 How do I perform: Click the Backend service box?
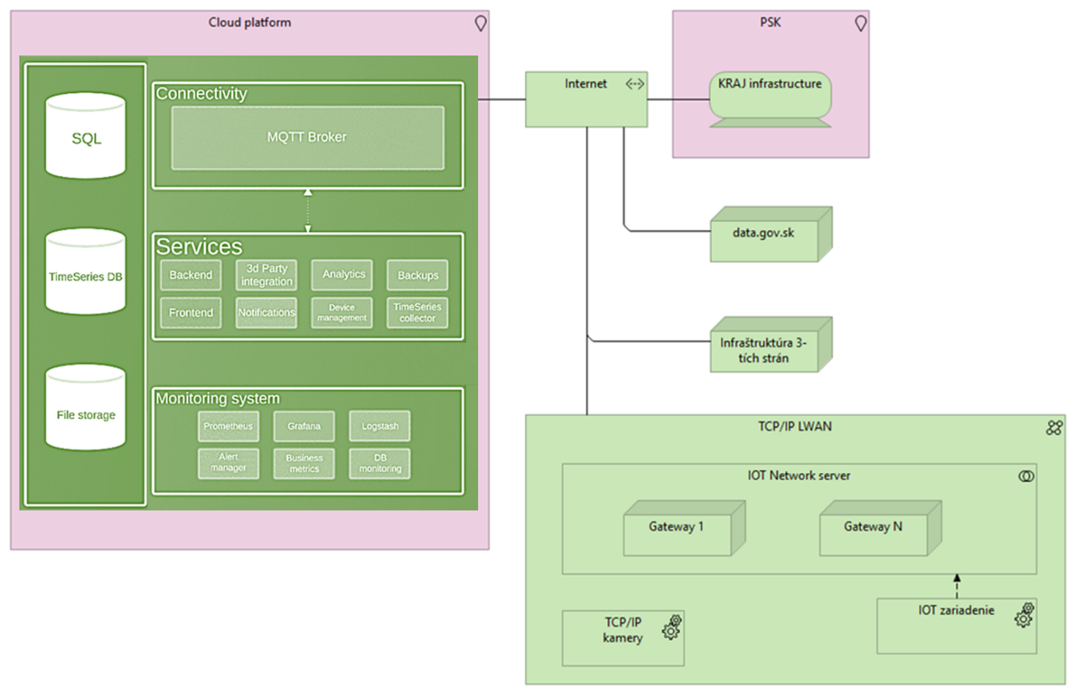coord(191,275)
